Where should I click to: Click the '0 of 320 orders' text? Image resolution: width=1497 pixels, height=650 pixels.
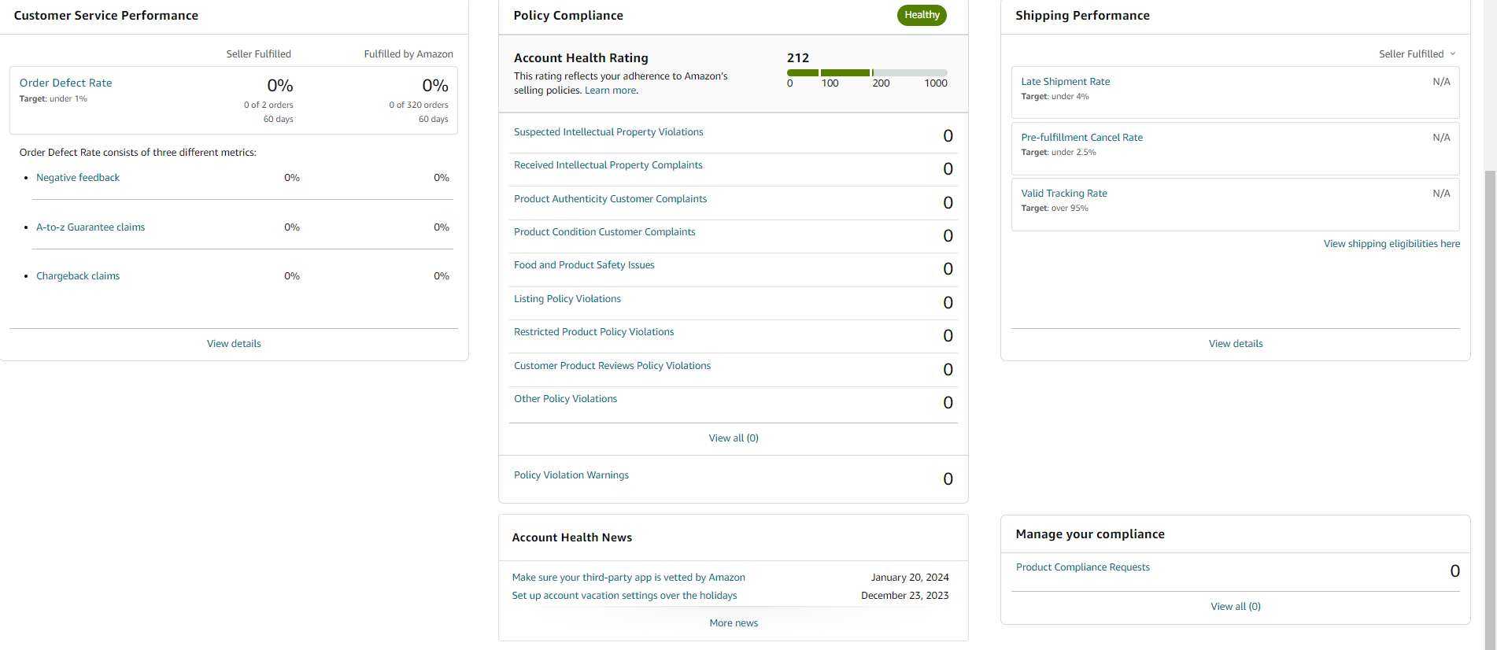click(419, 105)
